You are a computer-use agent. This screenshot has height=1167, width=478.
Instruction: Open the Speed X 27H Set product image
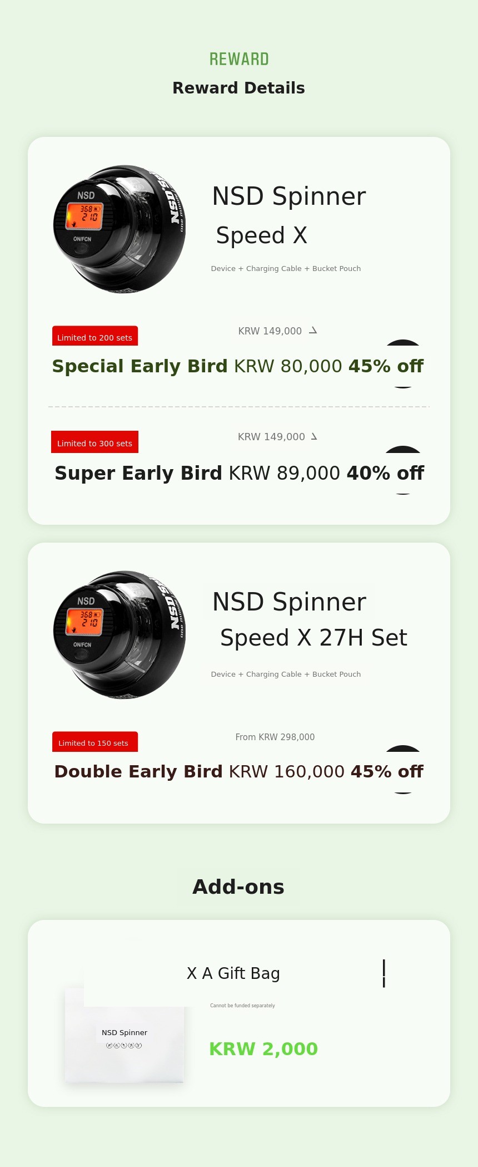point(120,634)
